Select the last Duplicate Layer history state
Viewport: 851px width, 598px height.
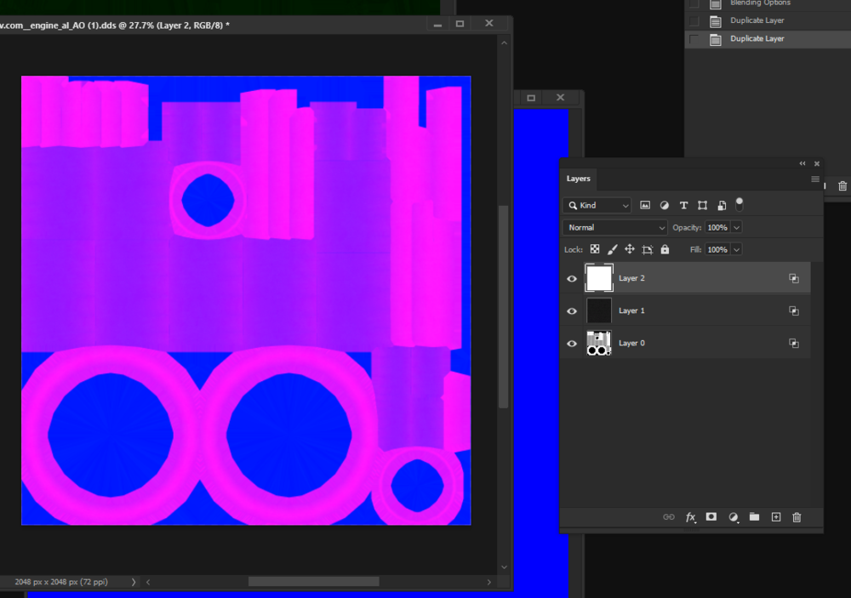coord(757,39)
